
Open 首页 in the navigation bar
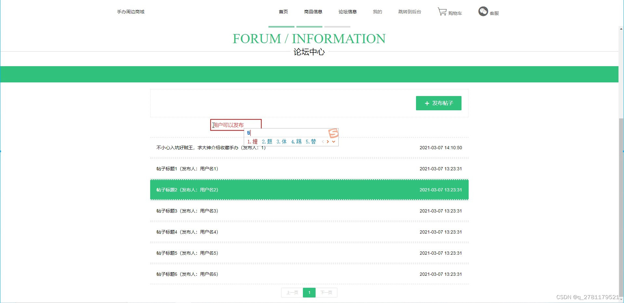(x=283, y=12)
